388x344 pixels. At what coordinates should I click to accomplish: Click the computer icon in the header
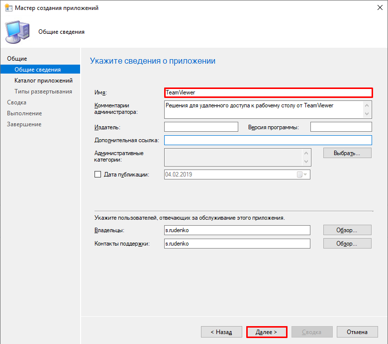click(x=17, y=32)
